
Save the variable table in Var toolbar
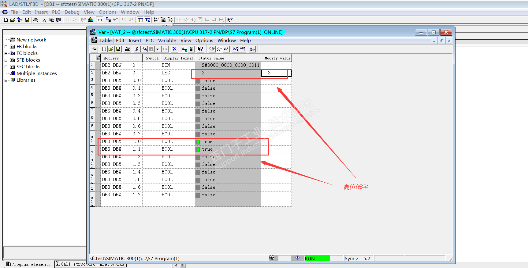click(x=118, y=49)
